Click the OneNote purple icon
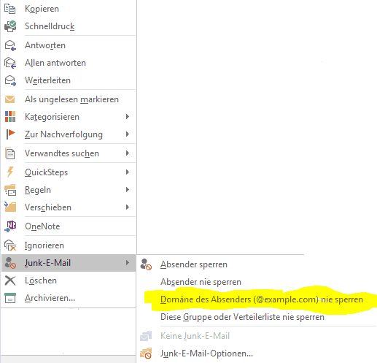Viewport: 377px width, 363px height. click(10, 226)
